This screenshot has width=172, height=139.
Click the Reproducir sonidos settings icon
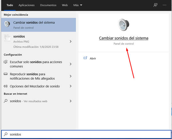(x=5, y=74)
